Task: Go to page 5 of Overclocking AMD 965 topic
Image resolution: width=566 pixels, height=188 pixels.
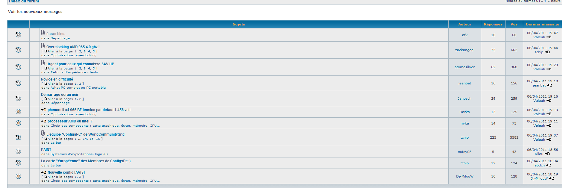Action: [94, 51]
